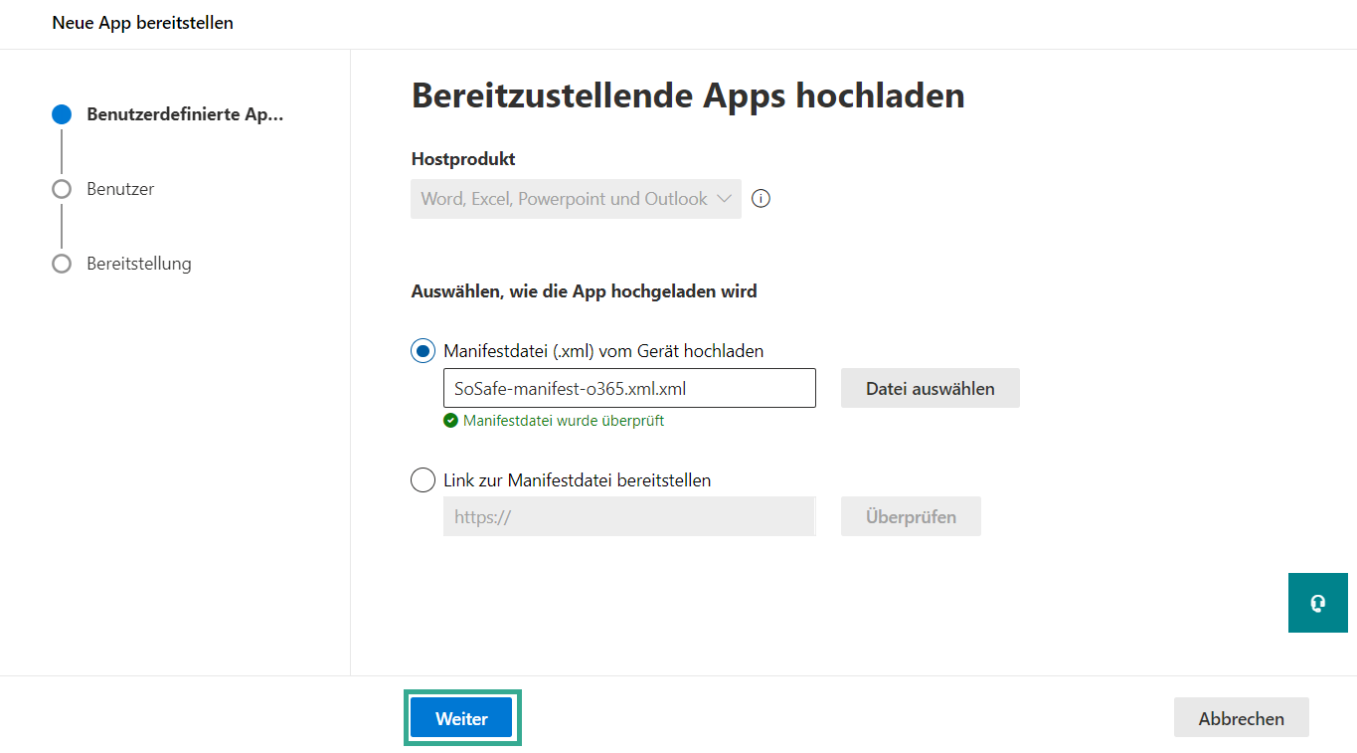Click the Überprüfen button
1357x753 pixels.
click(x=911, y=517)
